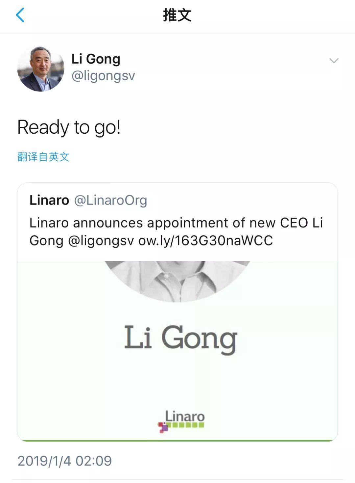
Task: Tap the 推文 page title
Action: tap(177, 15)
